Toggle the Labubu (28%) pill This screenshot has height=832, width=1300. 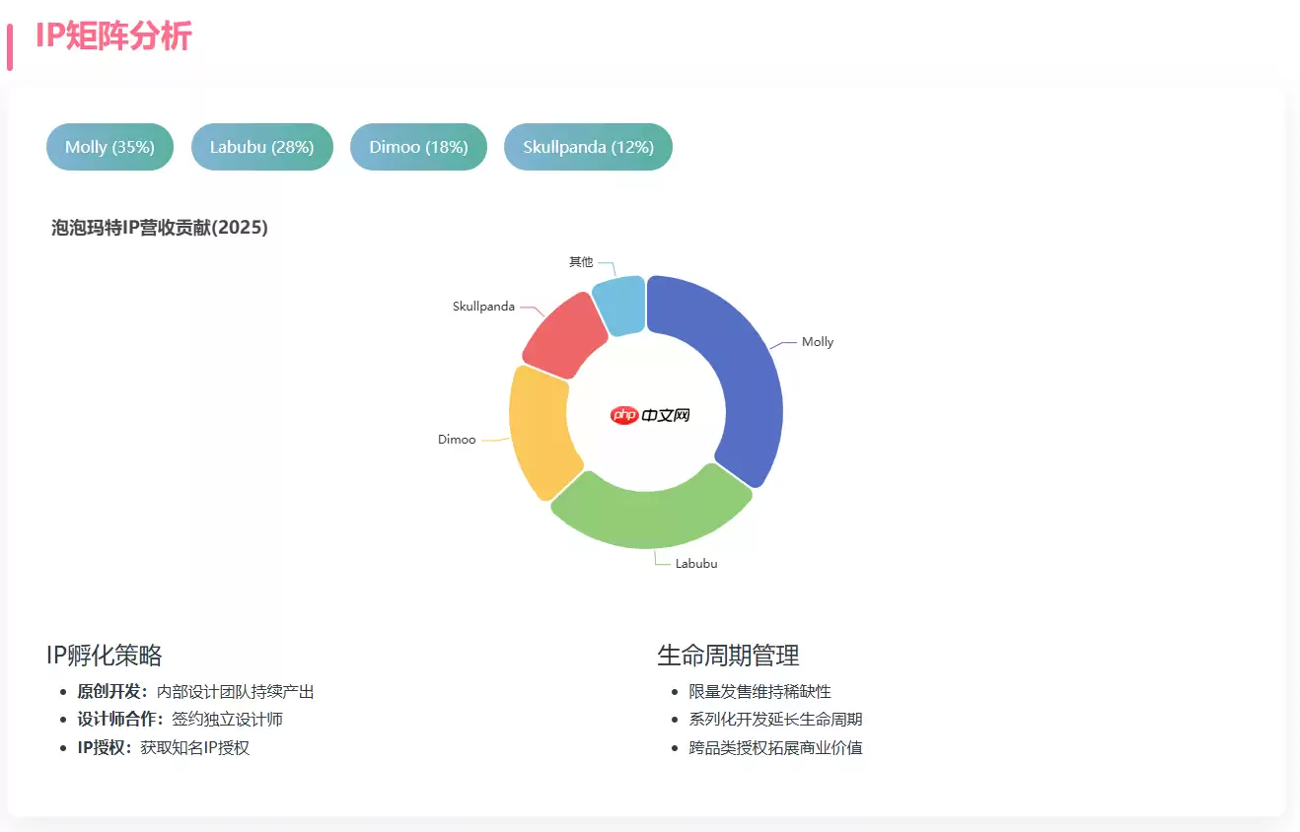click(x=261, y=146)
